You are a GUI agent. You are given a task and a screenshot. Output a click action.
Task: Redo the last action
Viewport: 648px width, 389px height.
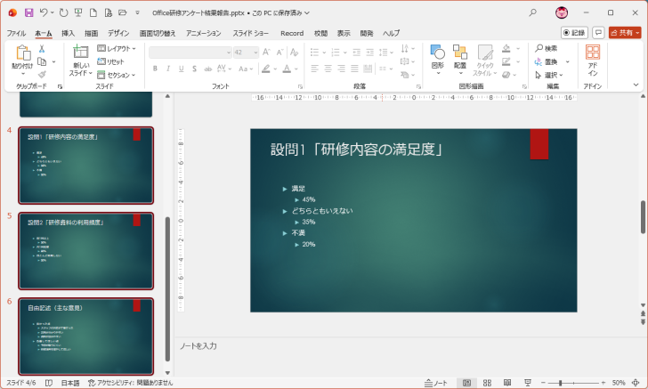[63, 12]
